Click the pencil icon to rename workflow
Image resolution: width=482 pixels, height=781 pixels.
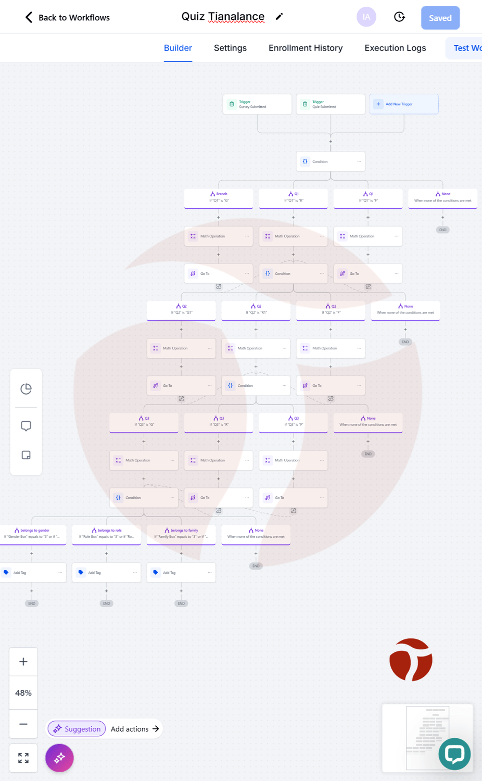click(x=280, y=17)
